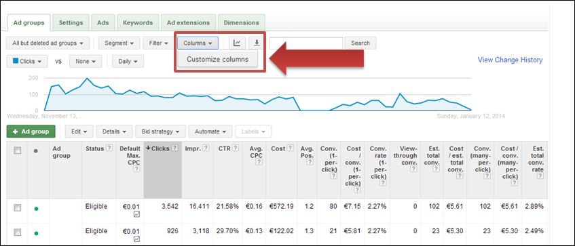
Task: Click the peak point on clicks chart
Action: [x=87, y=79]
